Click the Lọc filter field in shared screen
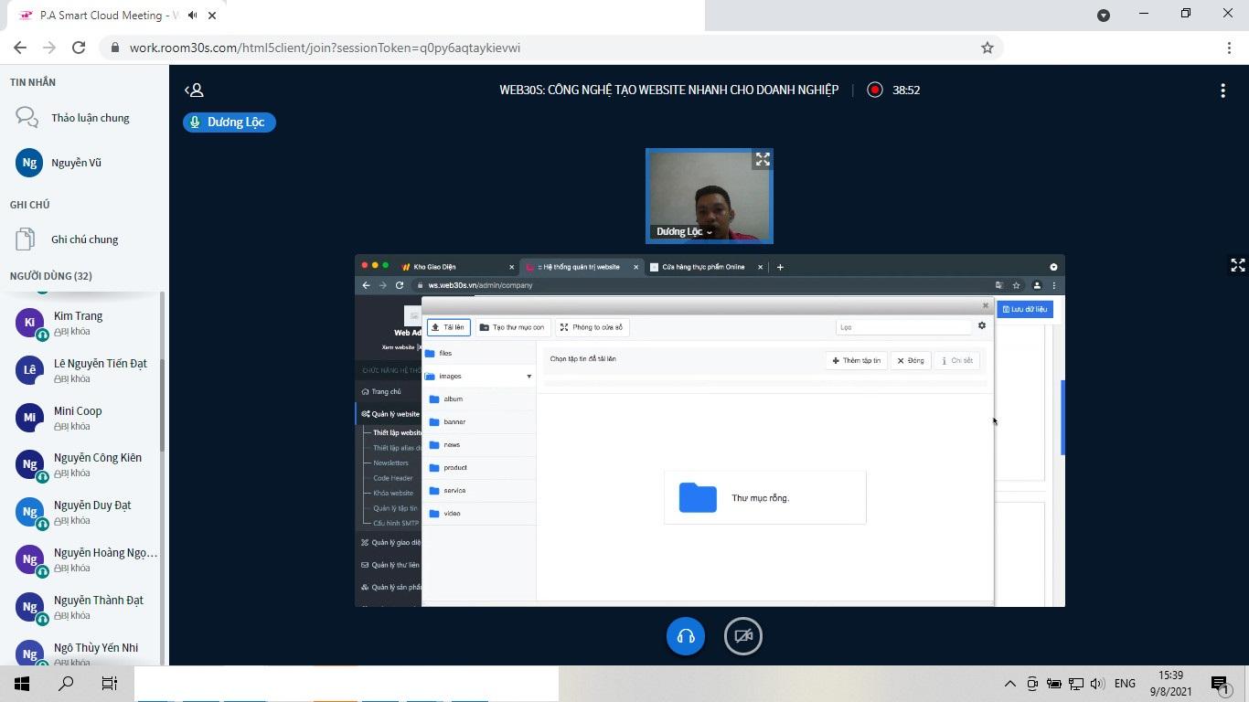This screenshot has height=702, width=1249. (903, 326)
